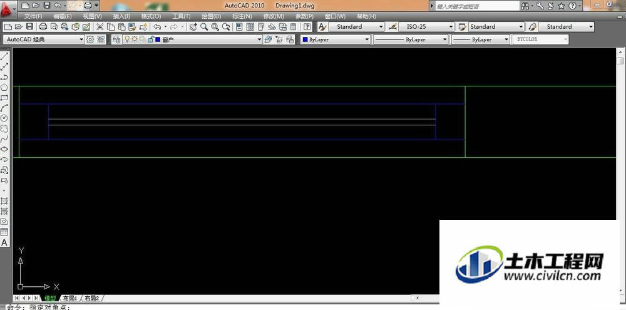Click the Plot Preview icon
Screen dimensions: 626x310
pos(54,27)
